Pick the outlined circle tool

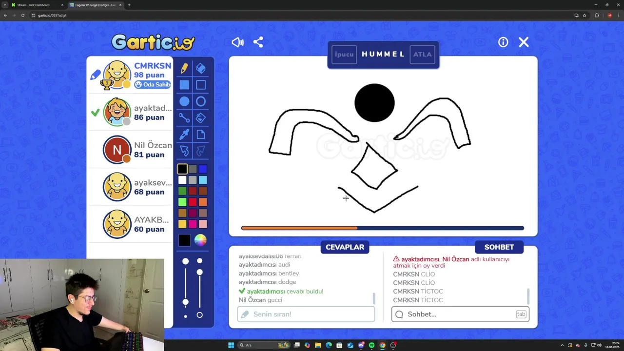click(x=201, y=101)
